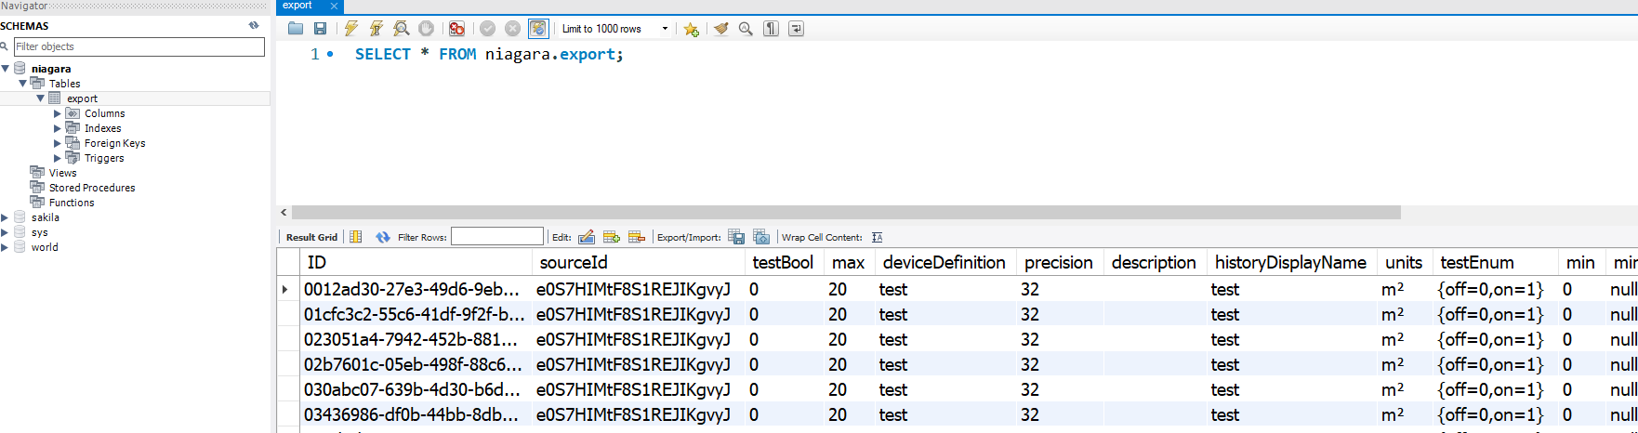Execute the SQL query with lightning bolt
The image size is (1638, 433).
pos(350,29)
